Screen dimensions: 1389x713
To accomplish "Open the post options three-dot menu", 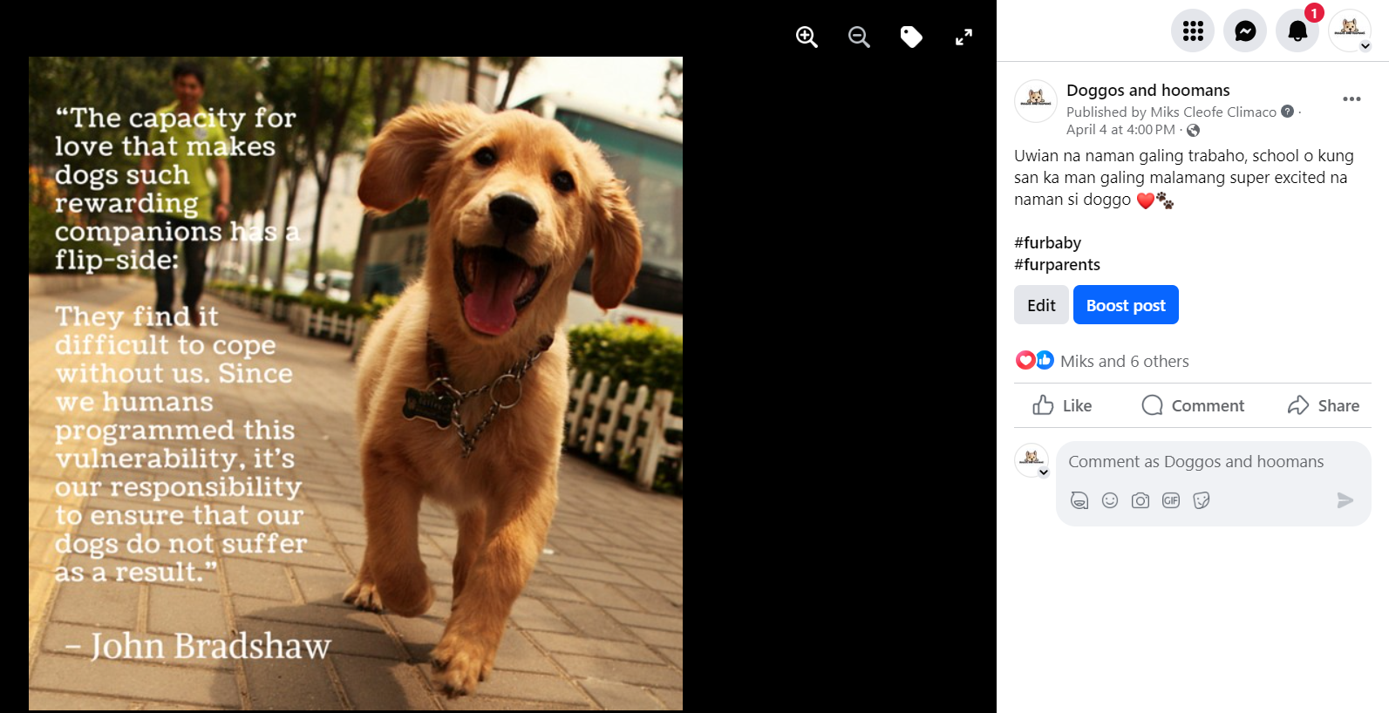I will point(1352,99).
